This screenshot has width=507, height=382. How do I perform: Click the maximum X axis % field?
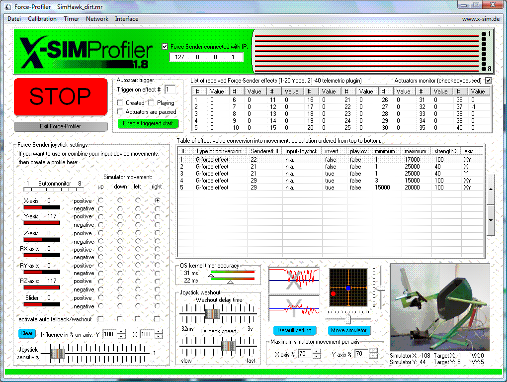coord(305,354)
